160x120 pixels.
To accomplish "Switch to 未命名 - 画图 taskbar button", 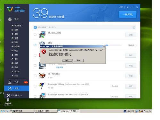I will (x=46, y=111).
